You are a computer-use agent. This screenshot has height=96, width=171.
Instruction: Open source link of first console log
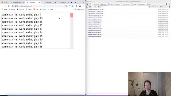163,10
